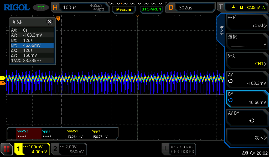
Task: Open the source (ソース) CH1 selector
Action: (247, 60)
